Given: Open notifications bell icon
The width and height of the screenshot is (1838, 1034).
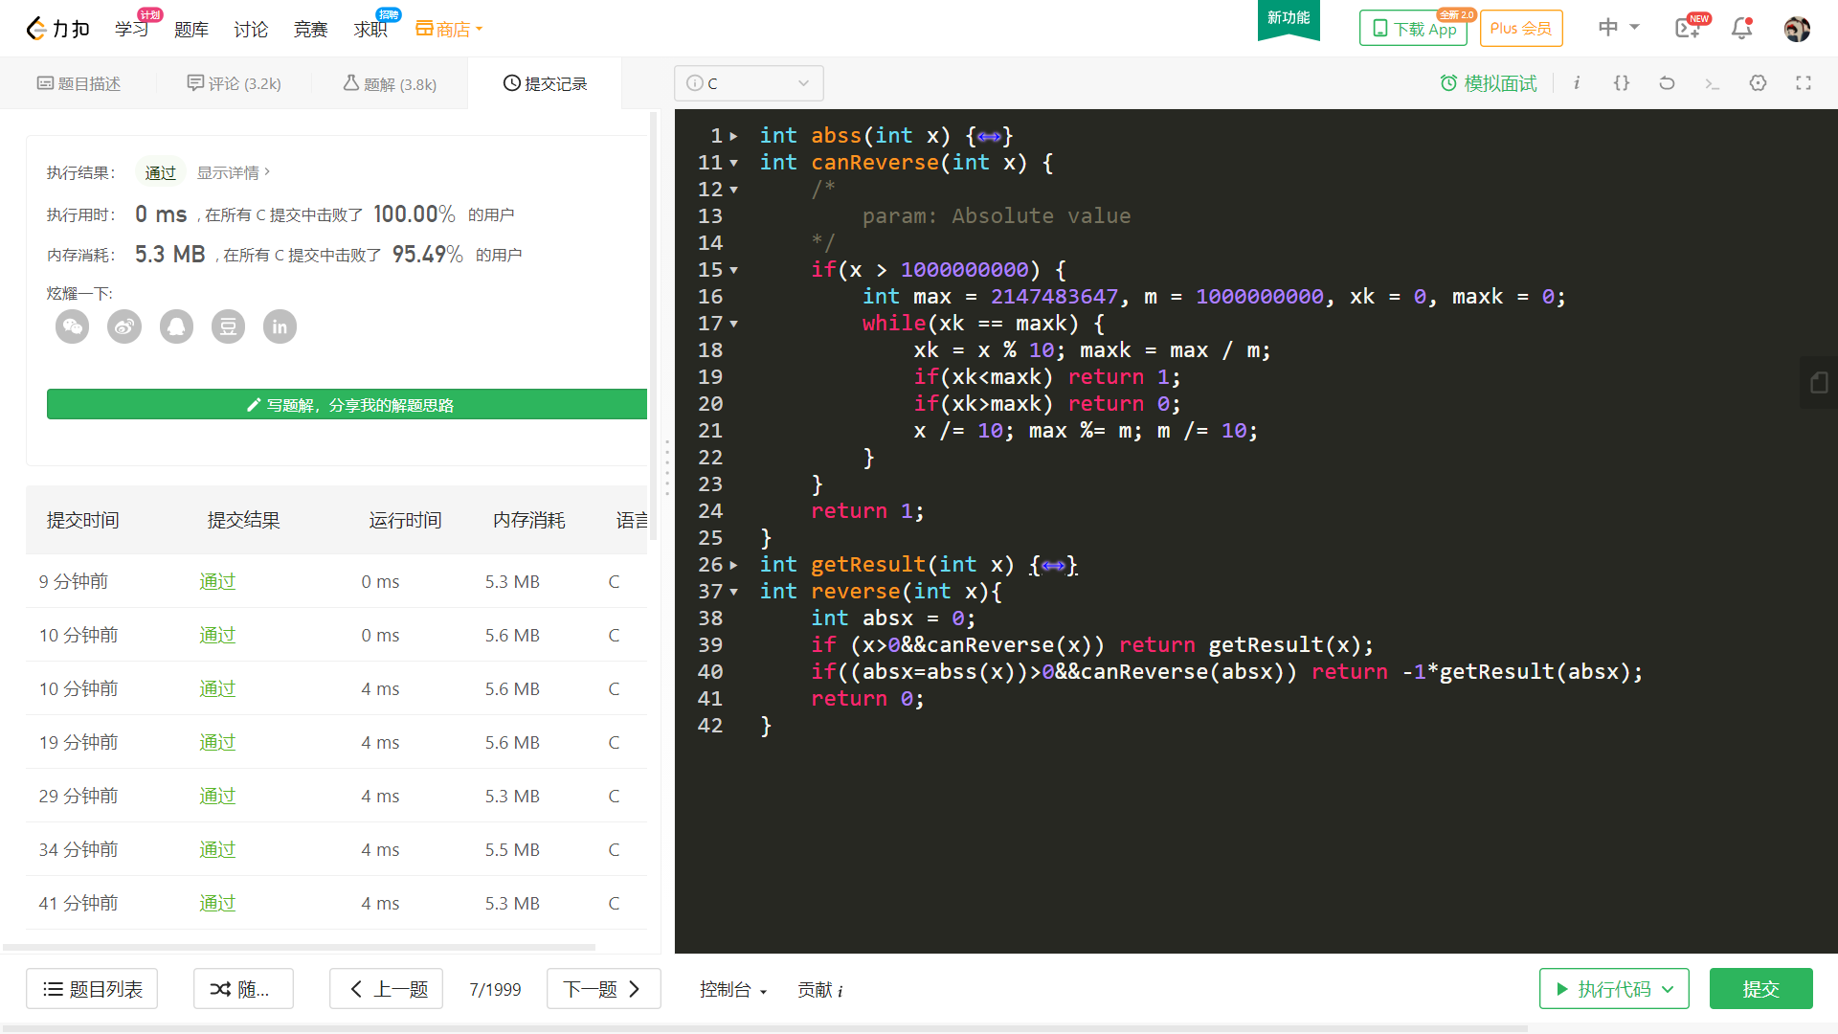Looking at the screenshot, I should coord(1741,29).
